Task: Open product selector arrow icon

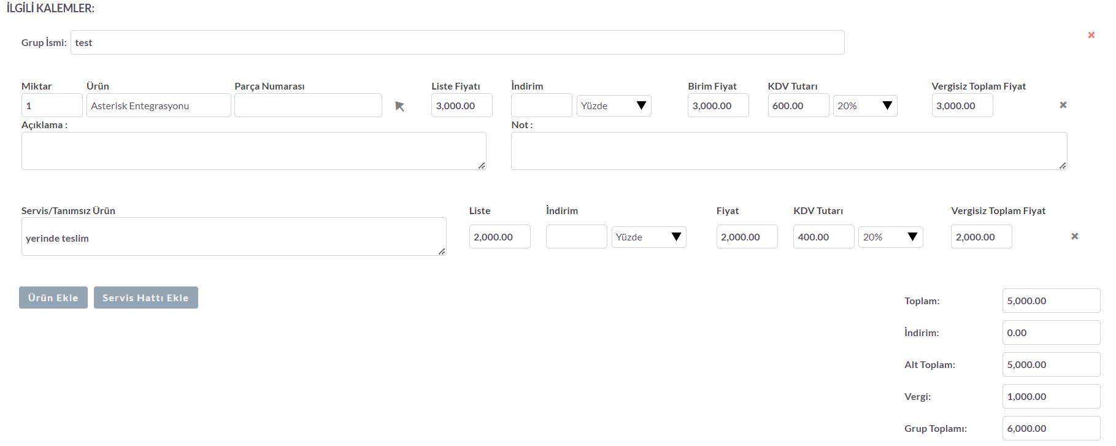Action: pos(399,106)
